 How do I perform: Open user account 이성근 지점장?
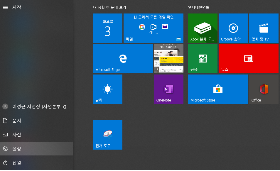pyautogui.click(x=36, y=106)
